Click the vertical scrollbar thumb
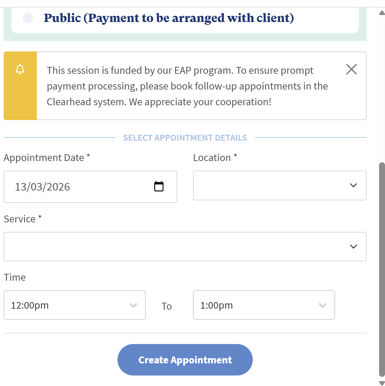The width and height of the screenshot is (385, 386). click(x=382, y=269)
